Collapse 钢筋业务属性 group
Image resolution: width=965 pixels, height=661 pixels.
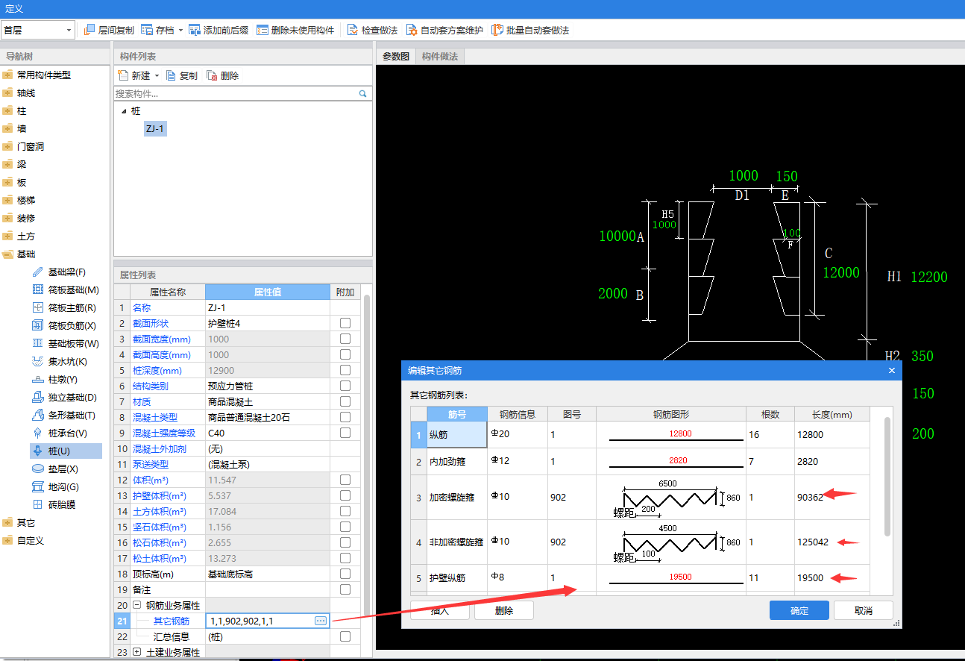coord(136,605)
